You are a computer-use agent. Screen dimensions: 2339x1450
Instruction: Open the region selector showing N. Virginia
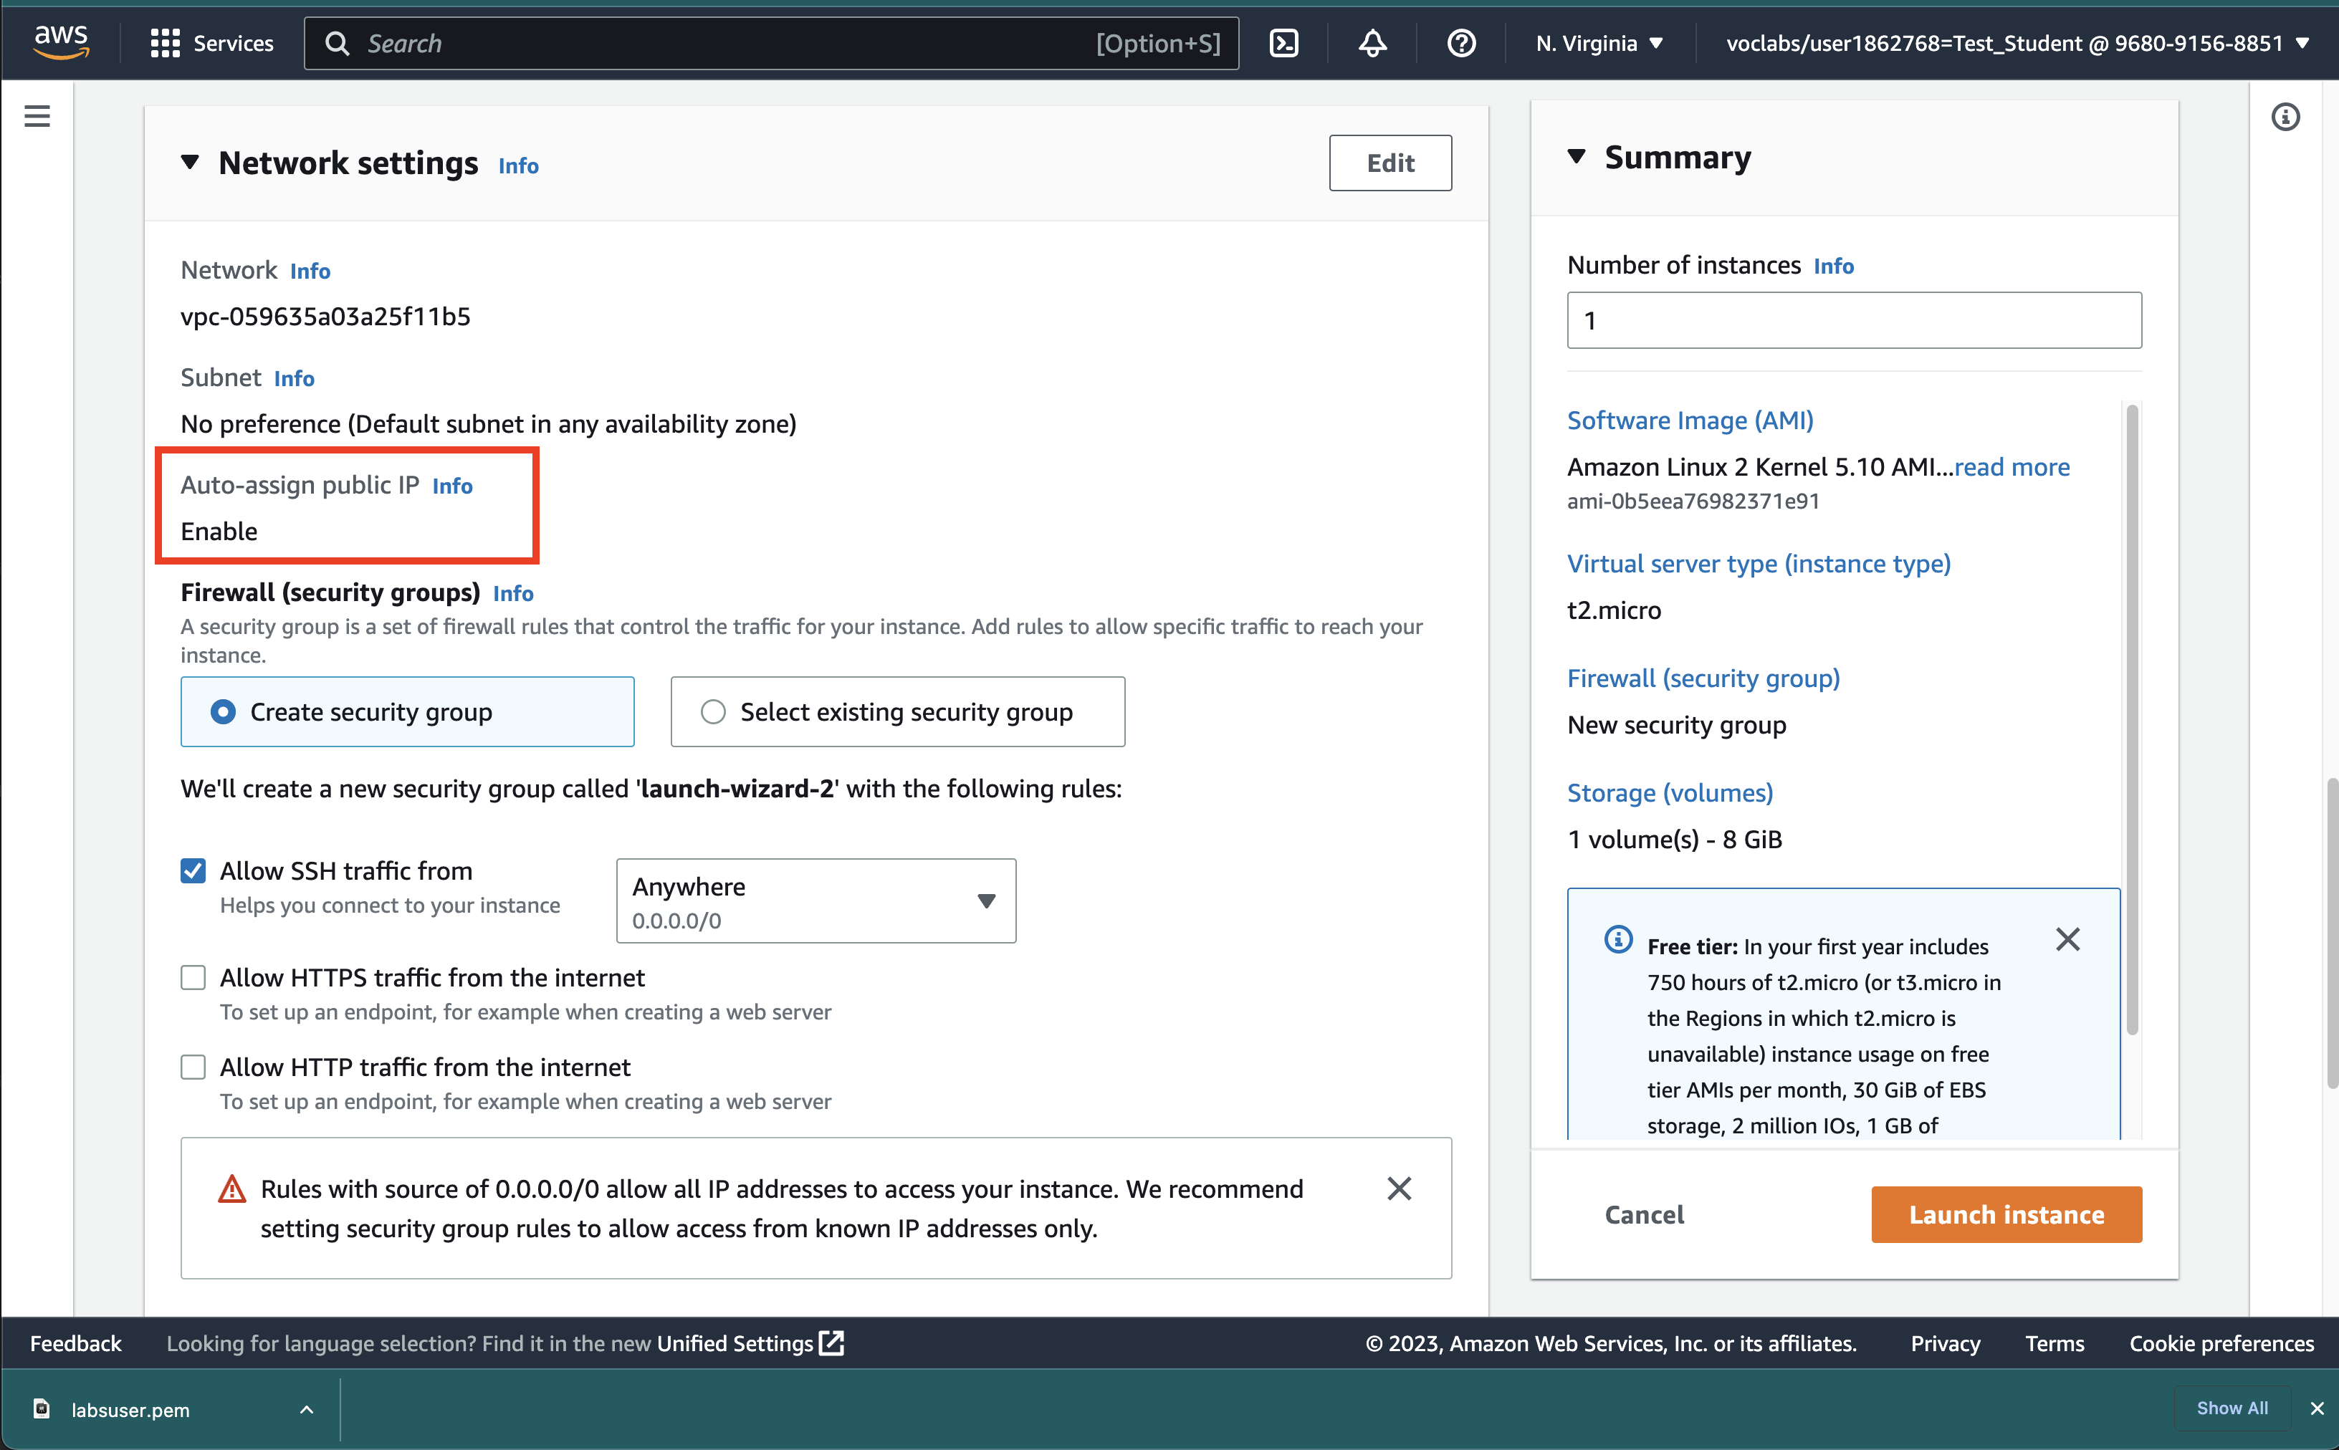tap(1598, 42)
